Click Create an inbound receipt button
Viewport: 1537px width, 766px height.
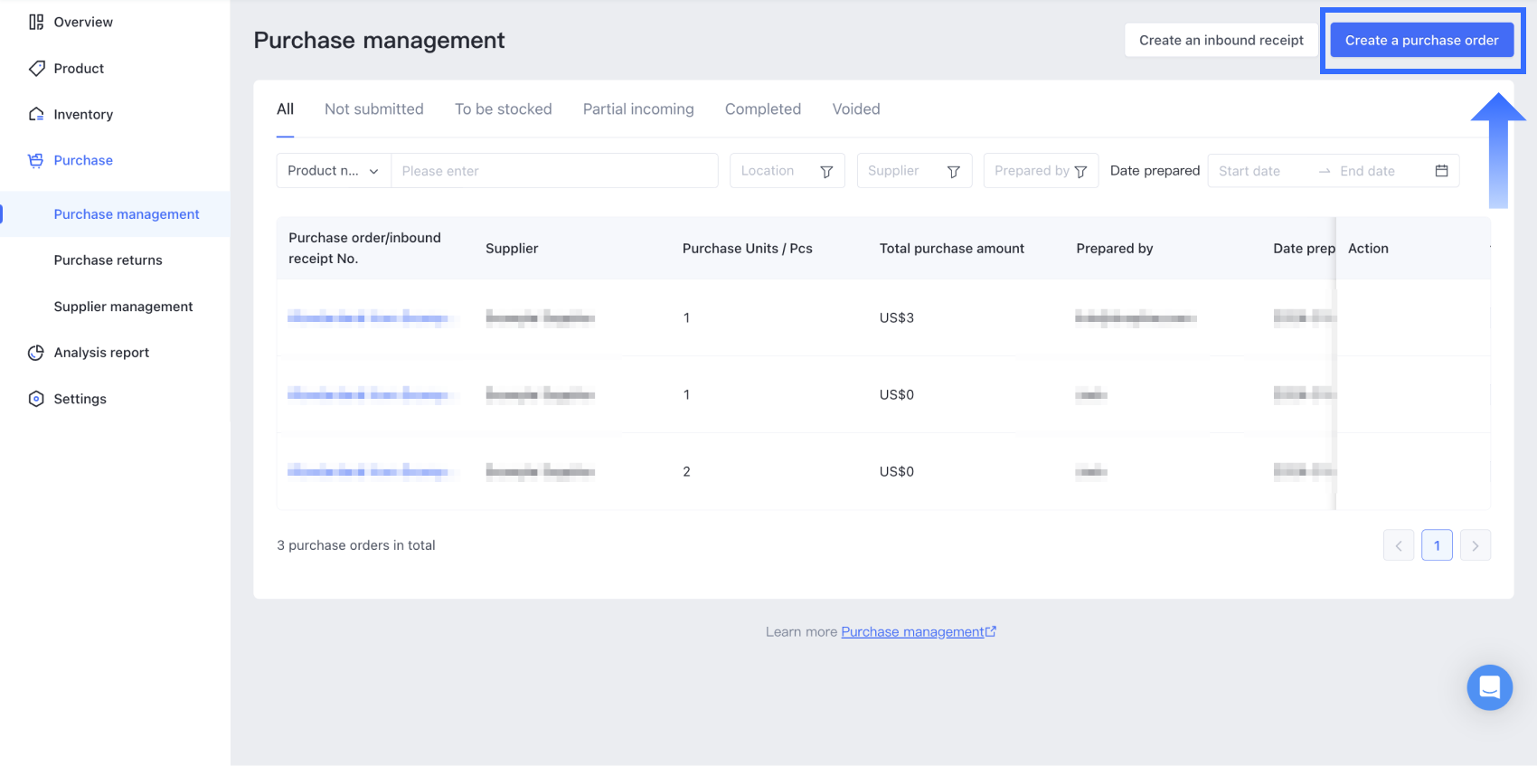pos(1221,40)
